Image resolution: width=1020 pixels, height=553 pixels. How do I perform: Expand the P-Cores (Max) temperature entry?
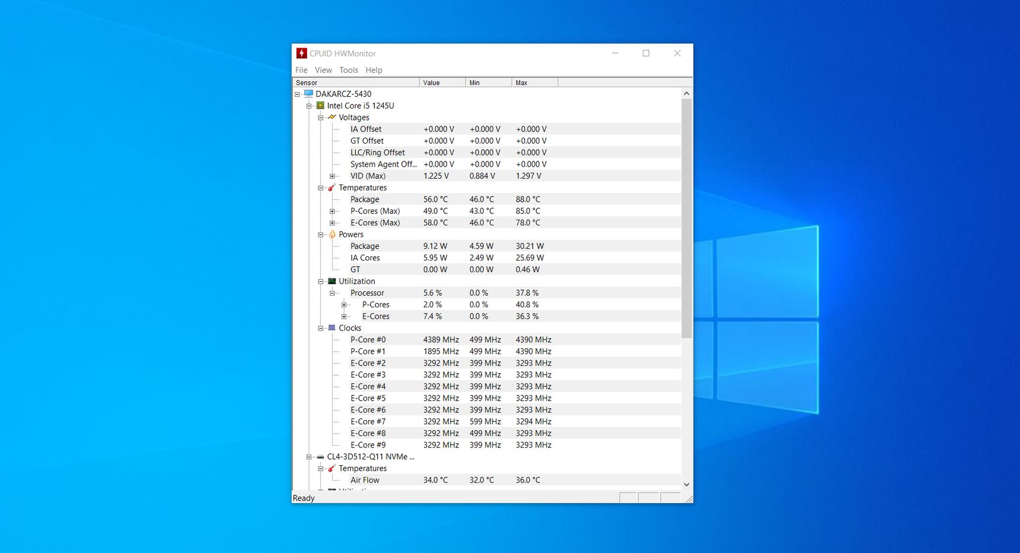coord(333,211)
